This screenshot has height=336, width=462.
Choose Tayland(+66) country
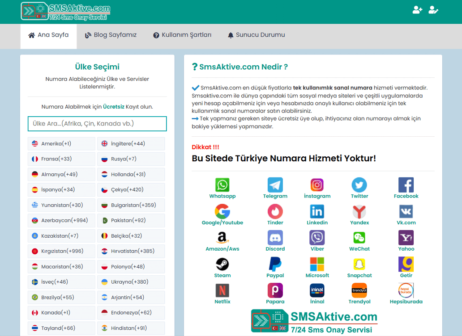tap(61, 328)
